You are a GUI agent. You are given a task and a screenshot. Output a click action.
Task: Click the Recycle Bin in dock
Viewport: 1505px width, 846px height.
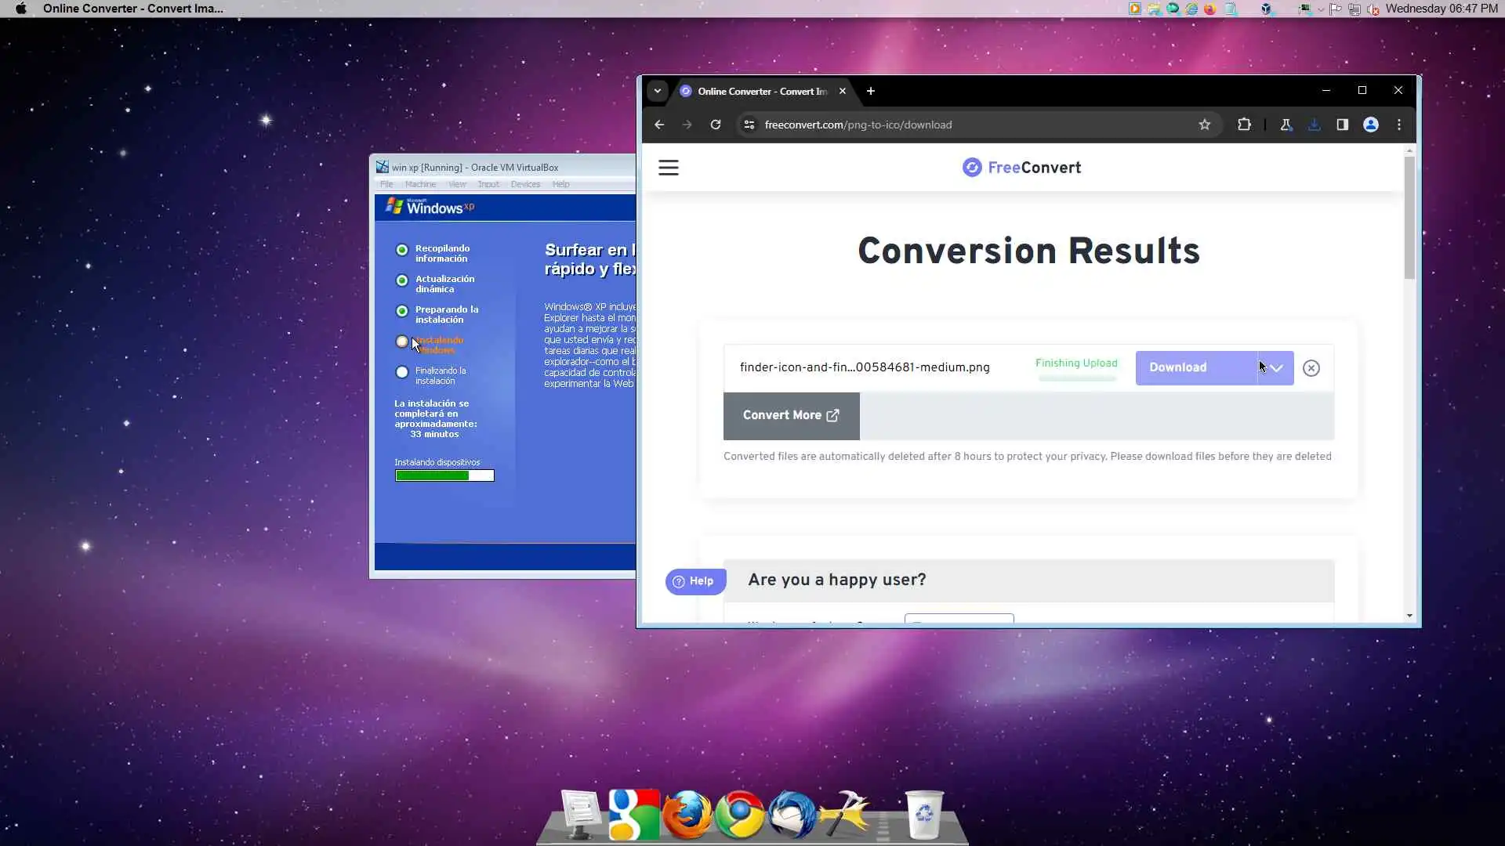(923, 815)
